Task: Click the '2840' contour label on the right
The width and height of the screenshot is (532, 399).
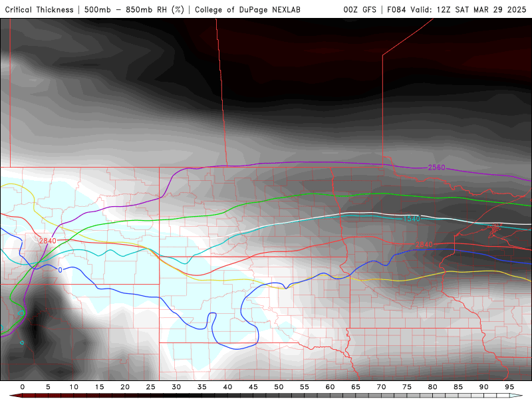Action: coord(424,245)
